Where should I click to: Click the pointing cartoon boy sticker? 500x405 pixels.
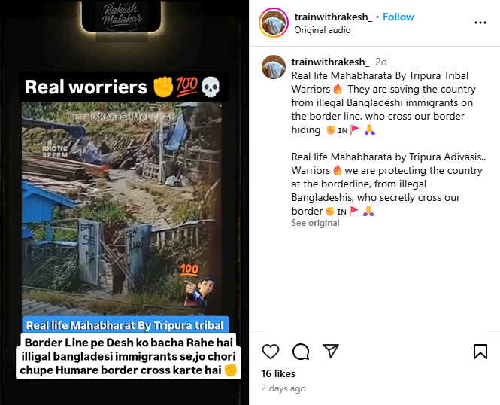click(x=200, y=291)
